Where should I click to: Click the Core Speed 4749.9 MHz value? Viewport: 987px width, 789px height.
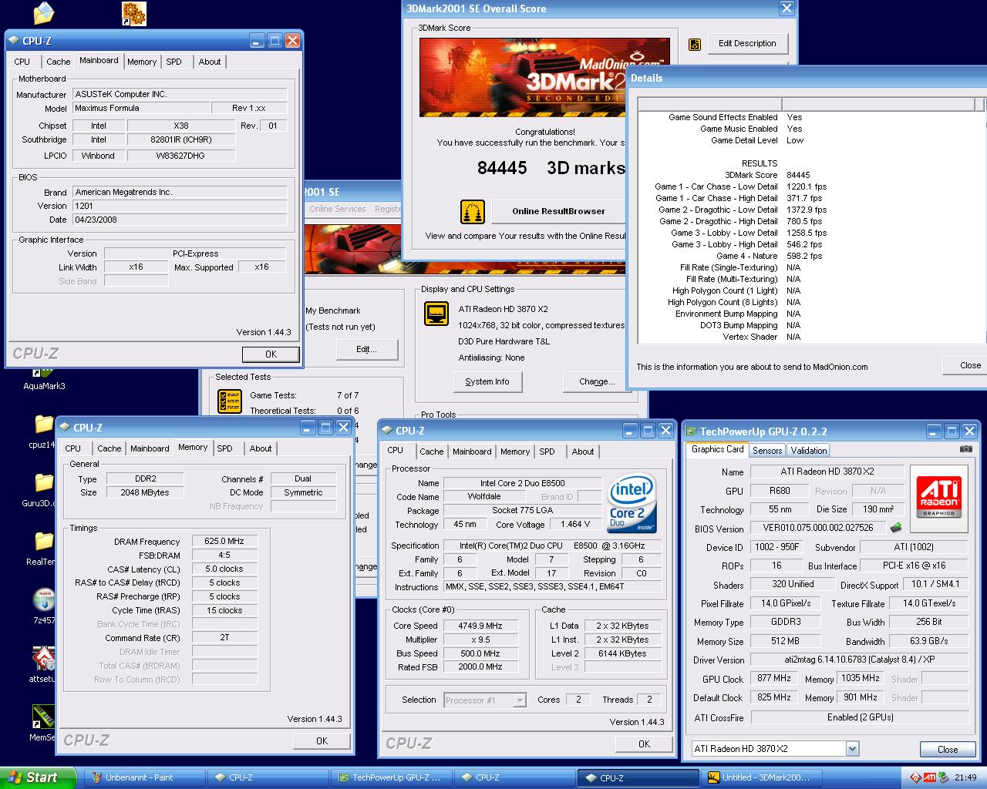coord(480,626)
